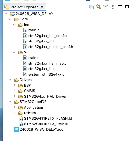Collapse the STM32CubeIDE folder
This screenshot has height=141, width=131.
[x=10, y=102]
